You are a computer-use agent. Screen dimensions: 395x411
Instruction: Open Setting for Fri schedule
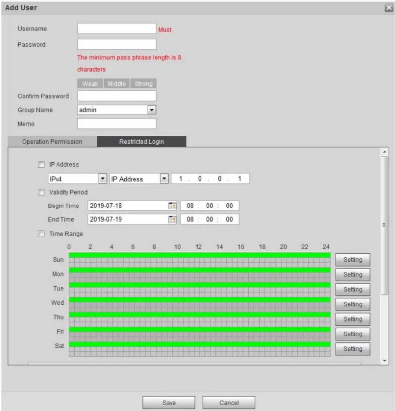[x=353, y=334]
